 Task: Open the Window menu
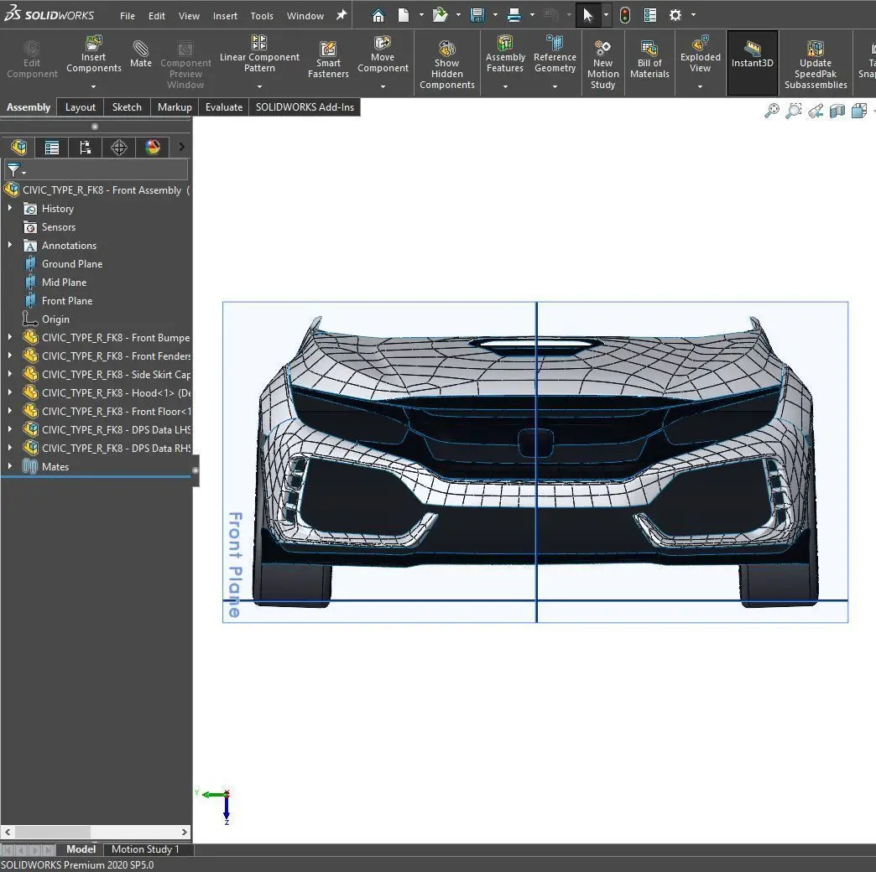point(305,16)
